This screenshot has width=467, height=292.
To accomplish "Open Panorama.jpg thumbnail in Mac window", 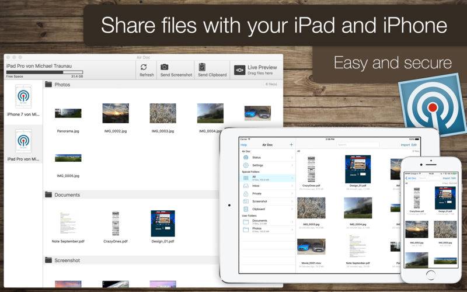I will pos(68,113).
